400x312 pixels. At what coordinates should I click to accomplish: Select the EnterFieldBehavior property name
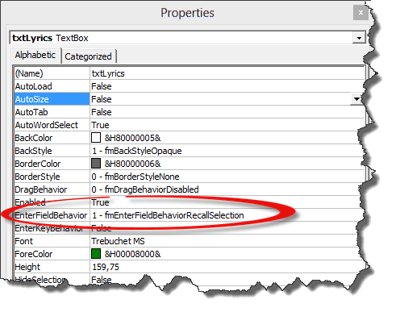(52, 215)
